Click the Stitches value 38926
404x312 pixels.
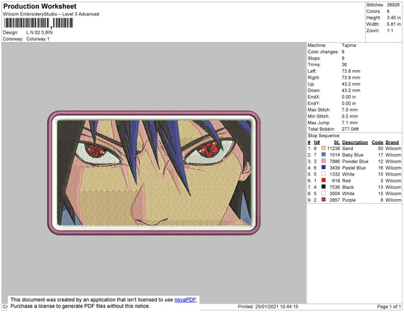(393, 5)
